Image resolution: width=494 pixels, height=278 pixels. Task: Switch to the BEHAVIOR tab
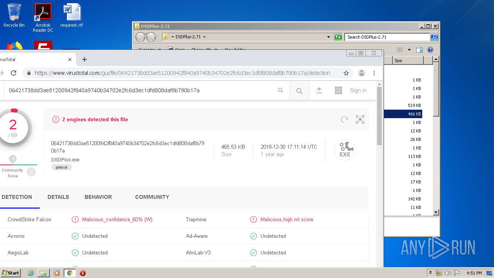point(98,197)
